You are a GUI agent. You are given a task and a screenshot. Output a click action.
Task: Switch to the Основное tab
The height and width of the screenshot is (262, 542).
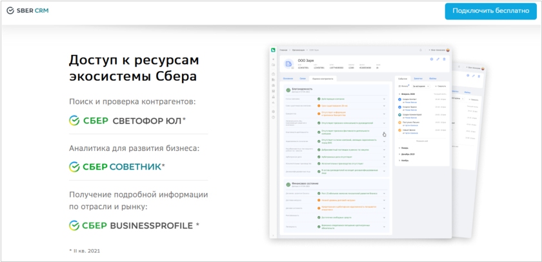288,79
